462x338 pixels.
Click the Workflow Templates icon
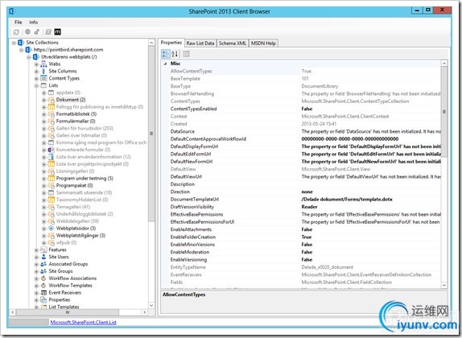point(43,285)
